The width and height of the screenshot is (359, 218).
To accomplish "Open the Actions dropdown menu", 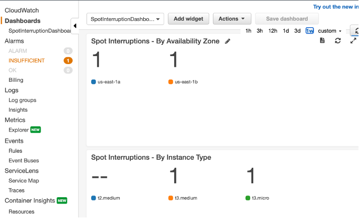I will tap(232, 19).
